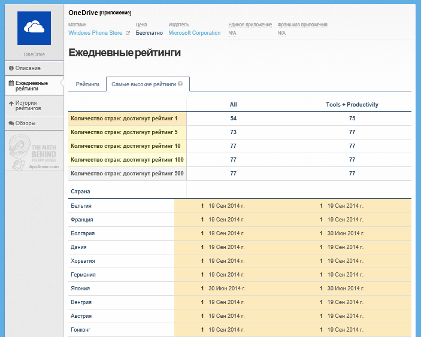This screenshot has width=421, height=337.
Task: Click the value 75 under Tools + Productivity
Action: point(352,119)
